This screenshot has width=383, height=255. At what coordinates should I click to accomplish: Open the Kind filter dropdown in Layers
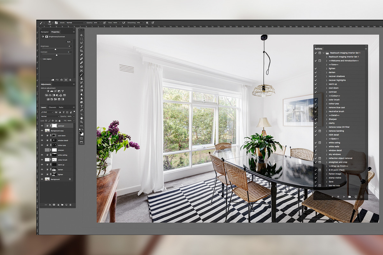tap(47, 112)
